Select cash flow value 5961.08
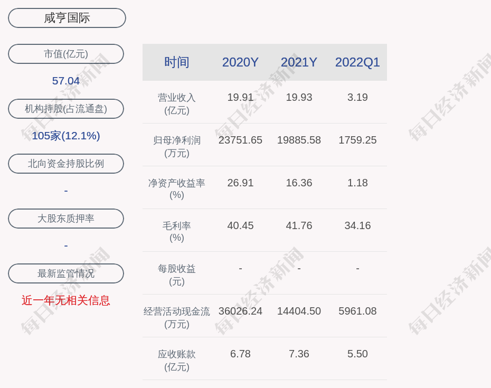 [x=357, y=311]
